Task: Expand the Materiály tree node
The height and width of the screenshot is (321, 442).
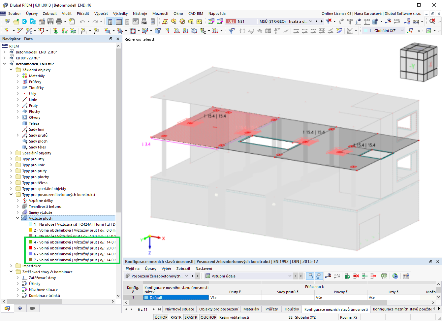Action: (x=18, y=76)
